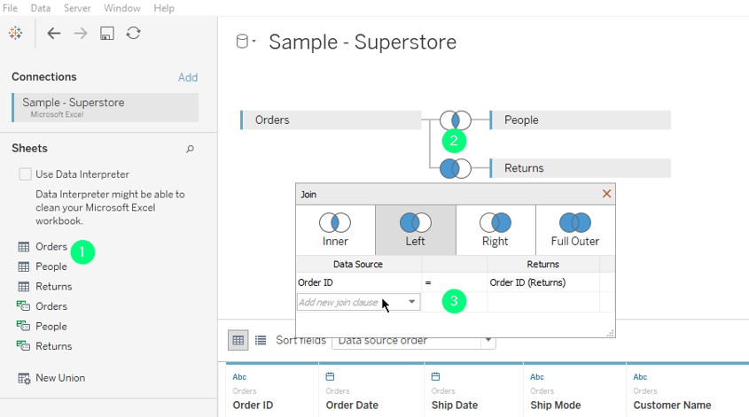Click the equals join operator
Image resolution: width=749 pixels, height=417 pixels.
point(454,282)
